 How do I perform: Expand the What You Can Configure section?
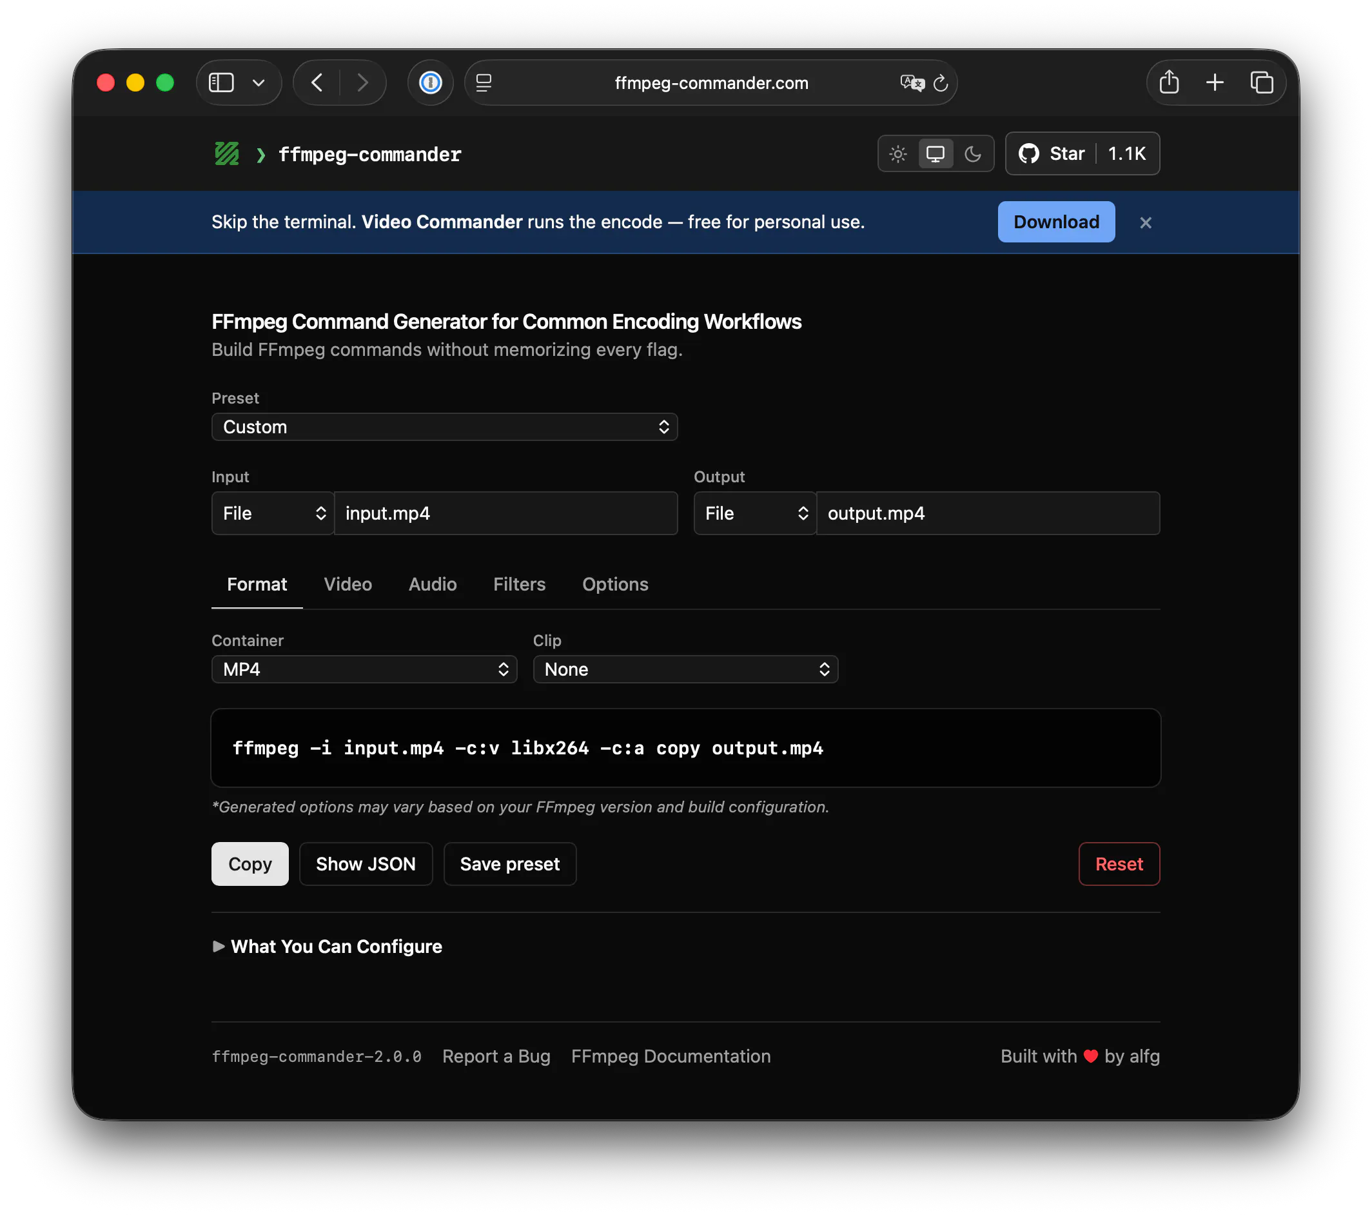[327, 946]
